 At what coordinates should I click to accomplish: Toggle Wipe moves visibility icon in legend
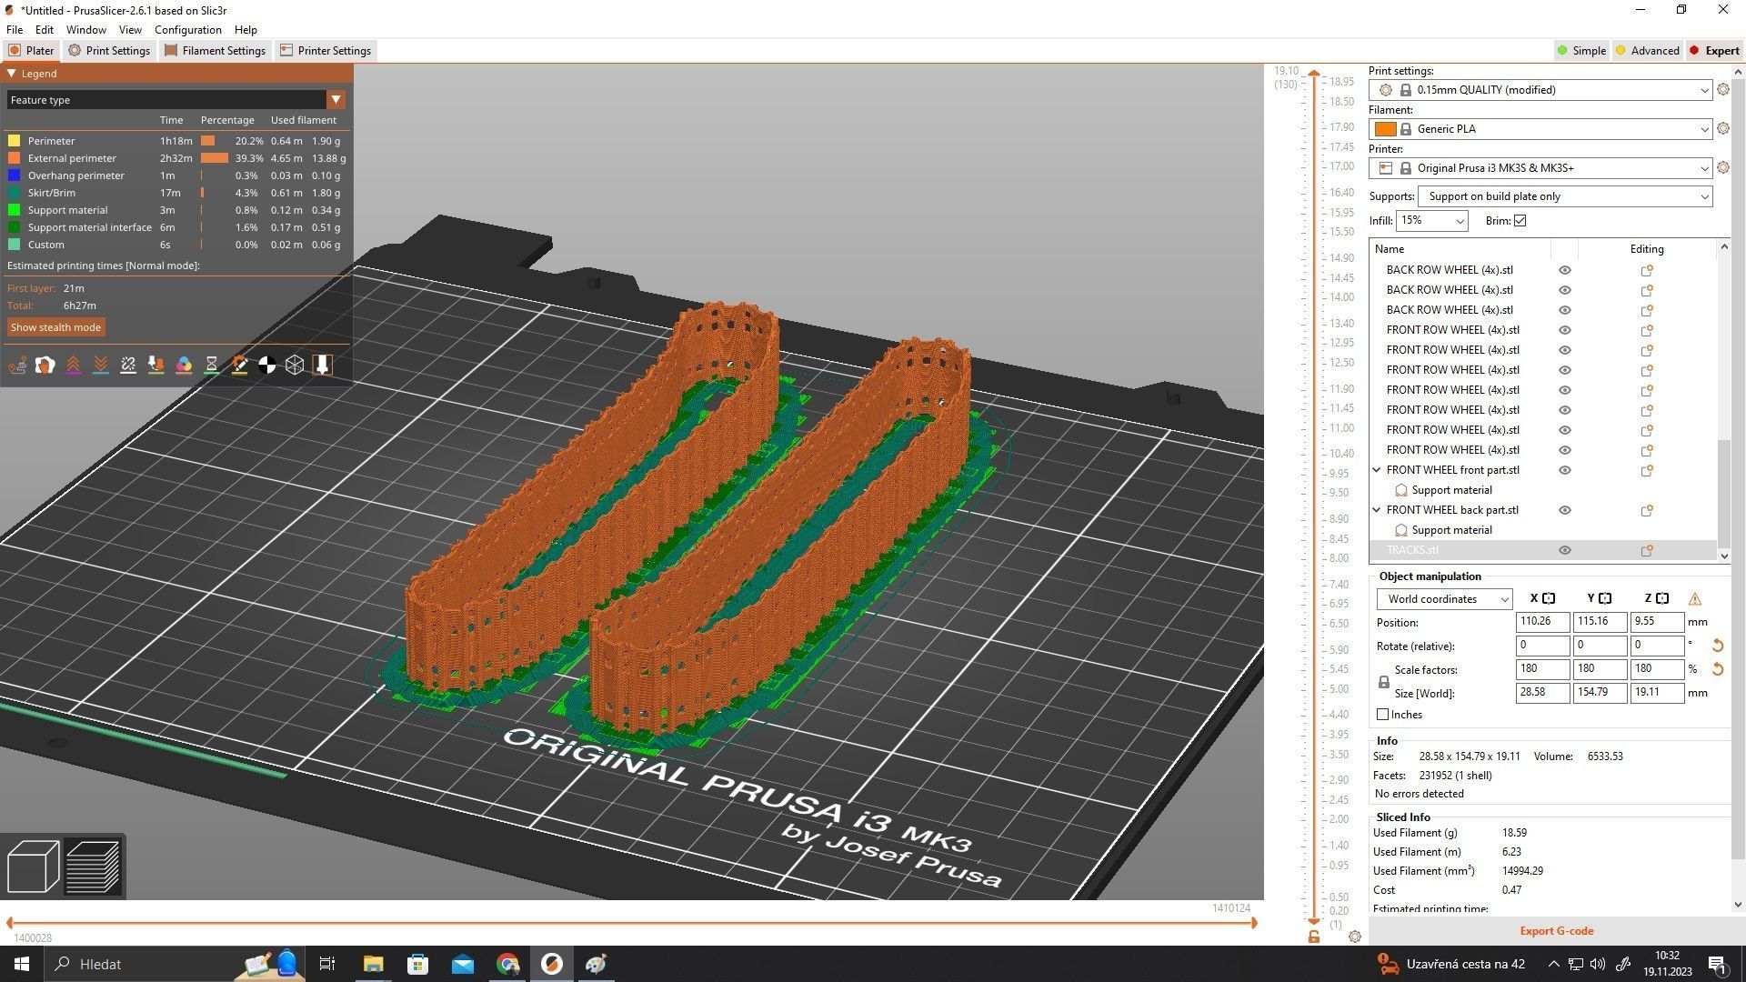click(x=45, y=365)
